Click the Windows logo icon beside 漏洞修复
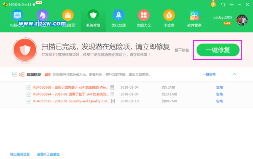253x159 pixels. (x=22, y=74)
